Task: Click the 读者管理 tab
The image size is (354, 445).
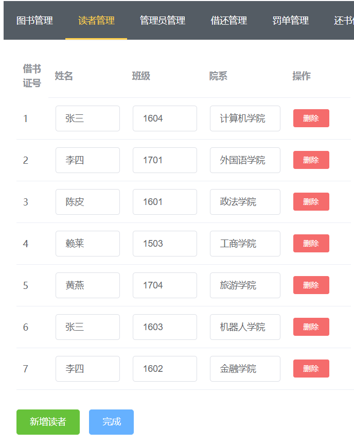Action: pyautogui.click(x=96, y=21)
